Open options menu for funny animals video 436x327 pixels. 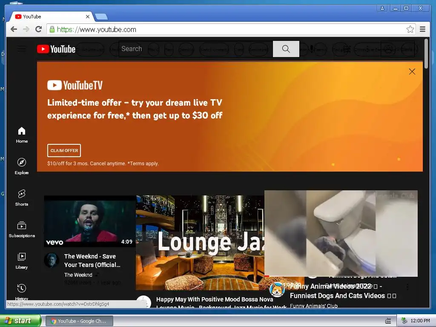407,287
